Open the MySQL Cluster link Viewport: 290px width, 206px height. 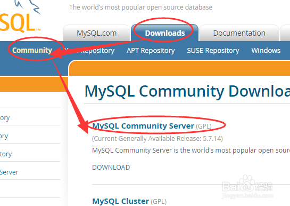pyautogui.click(x=121, y=201)
